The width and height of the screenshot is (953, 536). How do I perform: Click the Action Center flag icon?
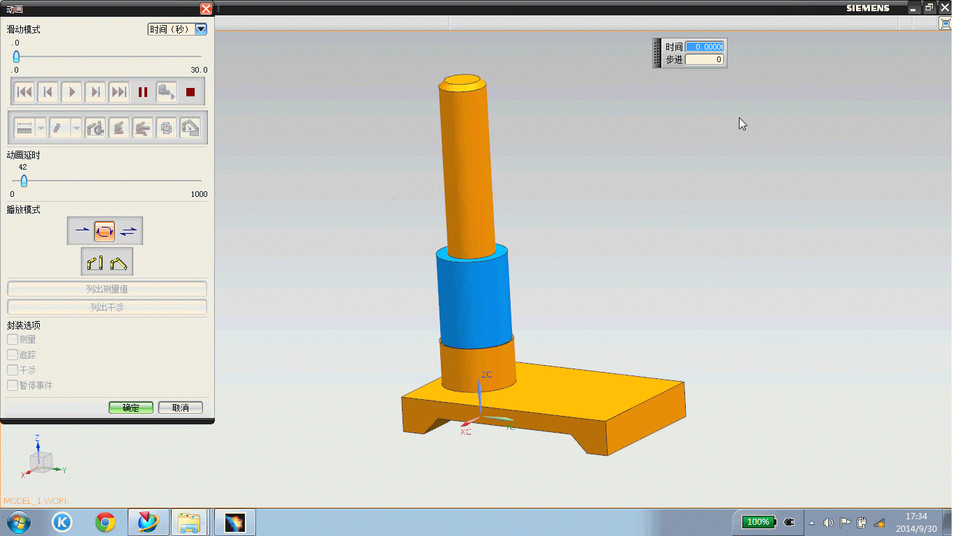pos(845,522)
